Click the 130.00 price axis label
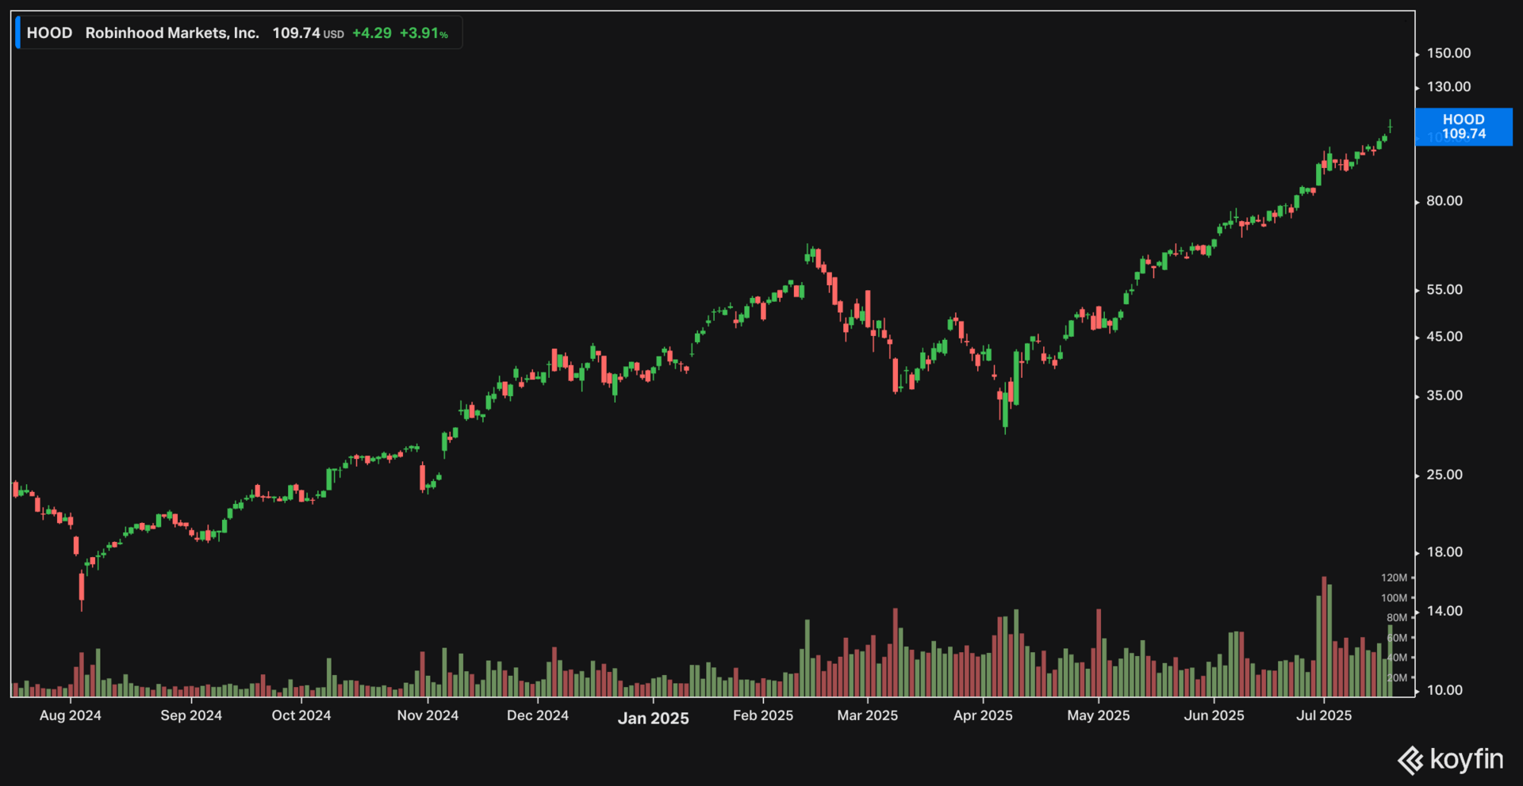Image resolution: width=1523 pixels, height=786 pixels. [x=1448, y=86]
